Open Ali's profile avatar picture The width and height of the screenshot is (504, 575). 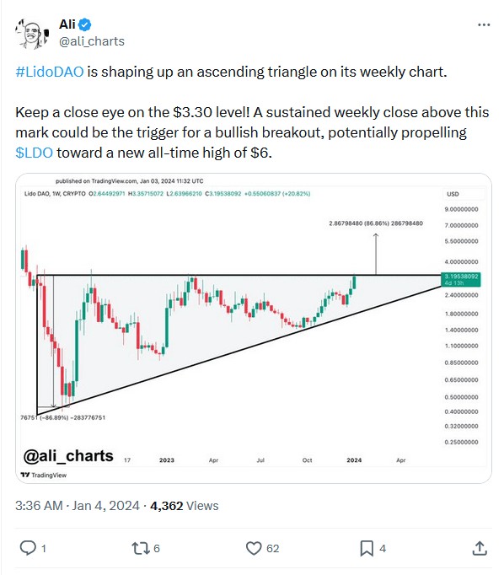(33, 34)
